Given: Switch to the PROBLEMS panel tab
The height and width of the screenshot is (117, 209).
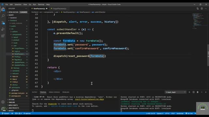Looking at the screenshot, I should pyautogui.click(x=66, y=92).
